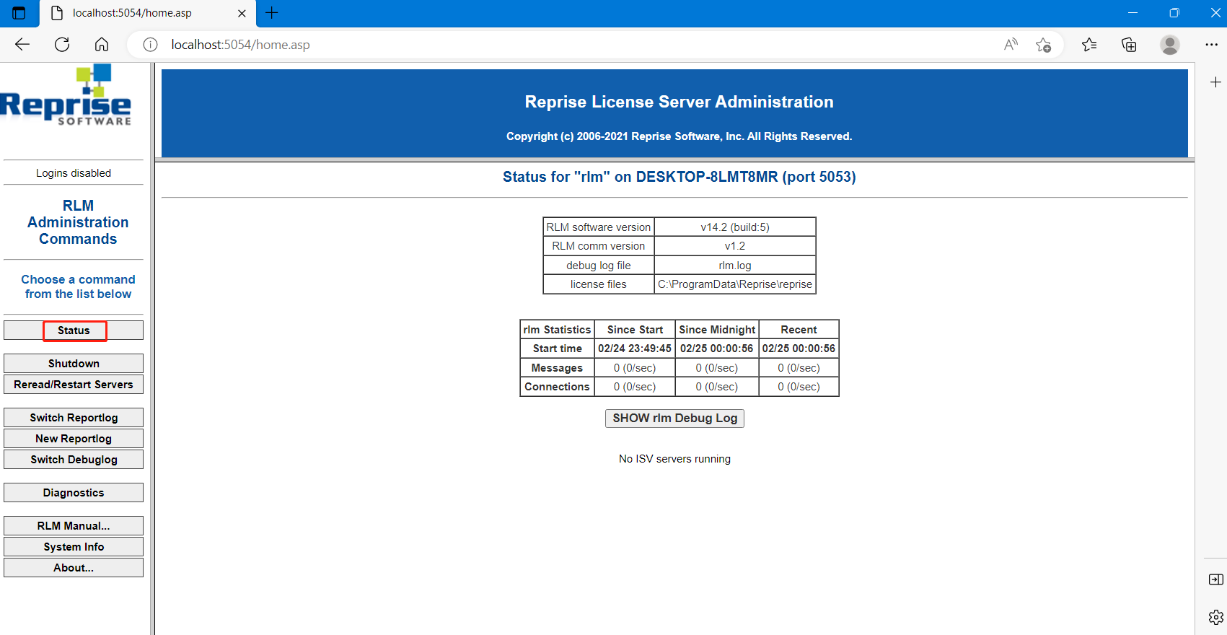Open sidebar settings gear icon
Viewport: 1227px width, 635px height.
click(1215, 618)
